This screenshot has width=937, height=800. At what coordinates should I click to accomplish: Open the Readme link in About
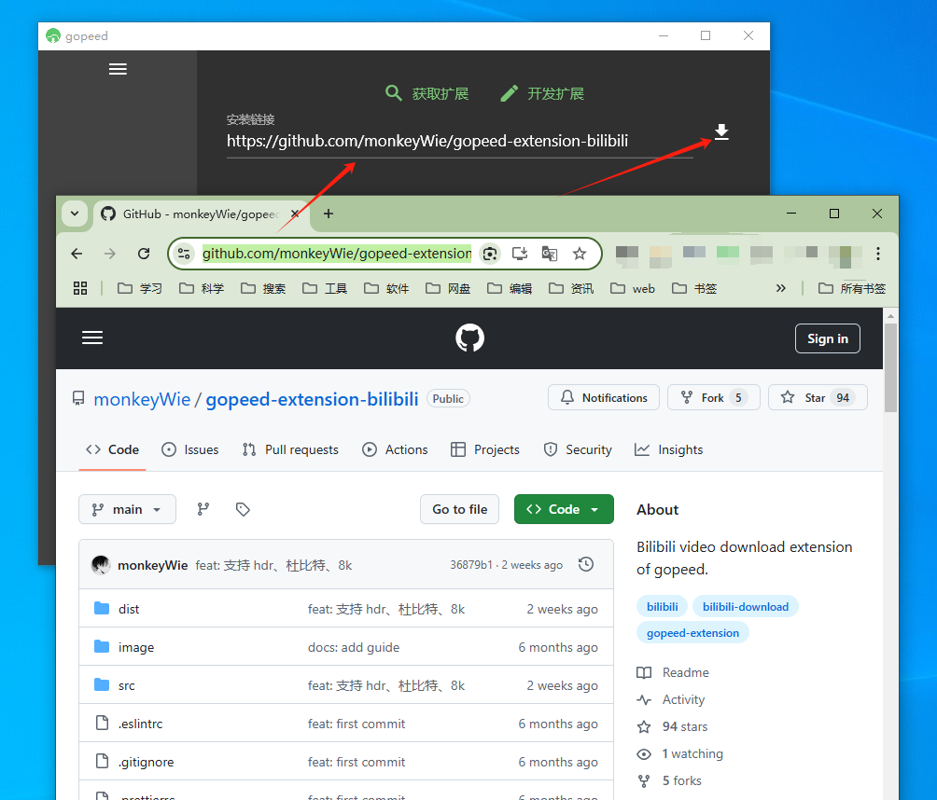click(x=673, y=672)
